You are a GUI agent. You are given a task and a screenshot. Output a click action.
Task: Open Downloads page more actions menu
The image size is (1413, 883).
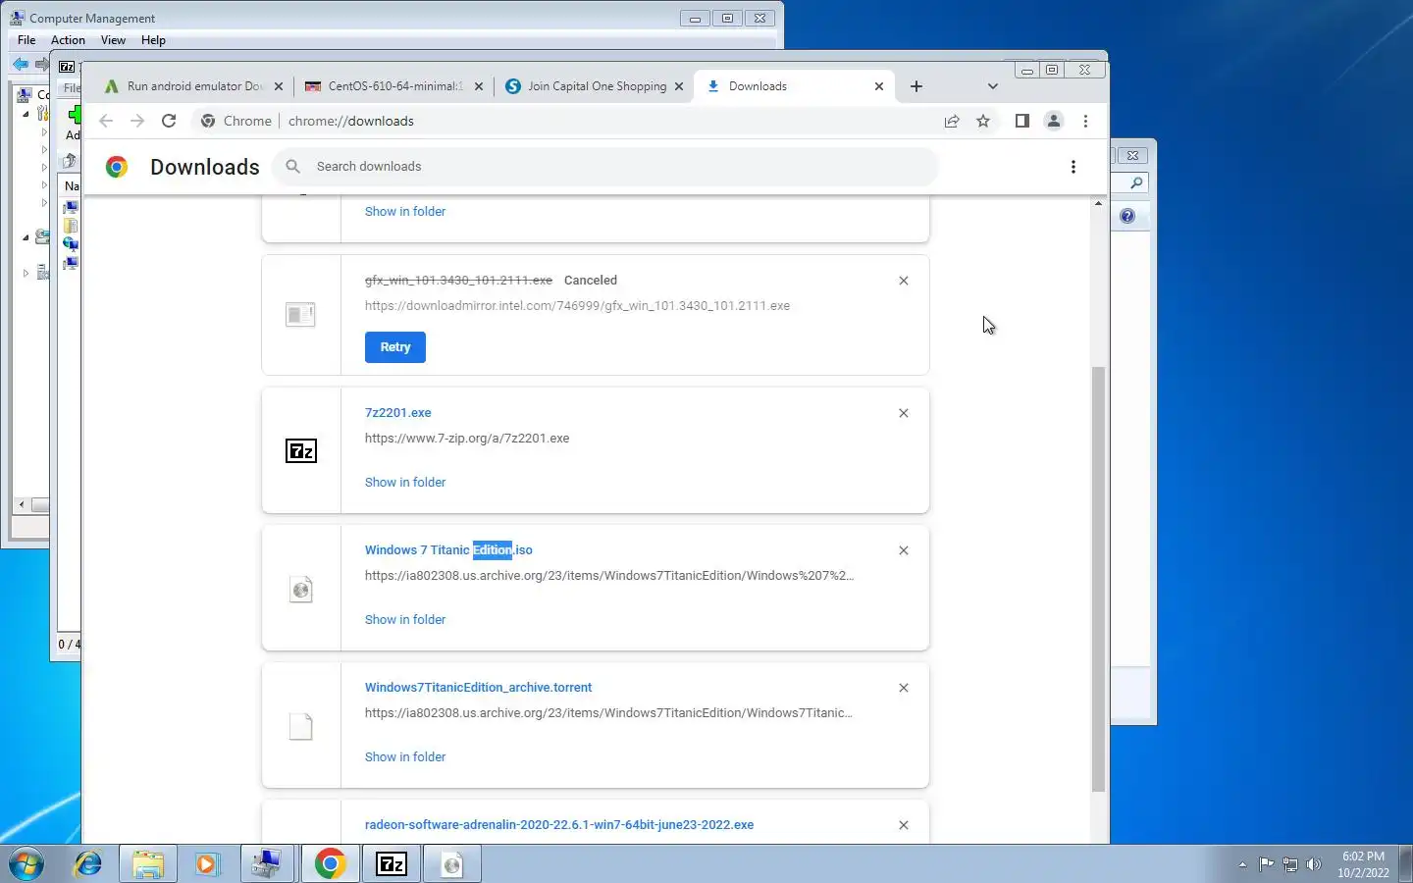pyautogui.click(x=1073, y=167)
